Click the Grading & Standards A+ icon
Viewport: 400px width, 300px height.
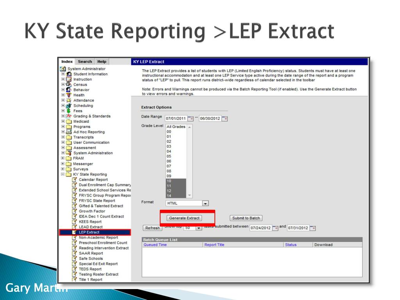click(x=69, y=116)
